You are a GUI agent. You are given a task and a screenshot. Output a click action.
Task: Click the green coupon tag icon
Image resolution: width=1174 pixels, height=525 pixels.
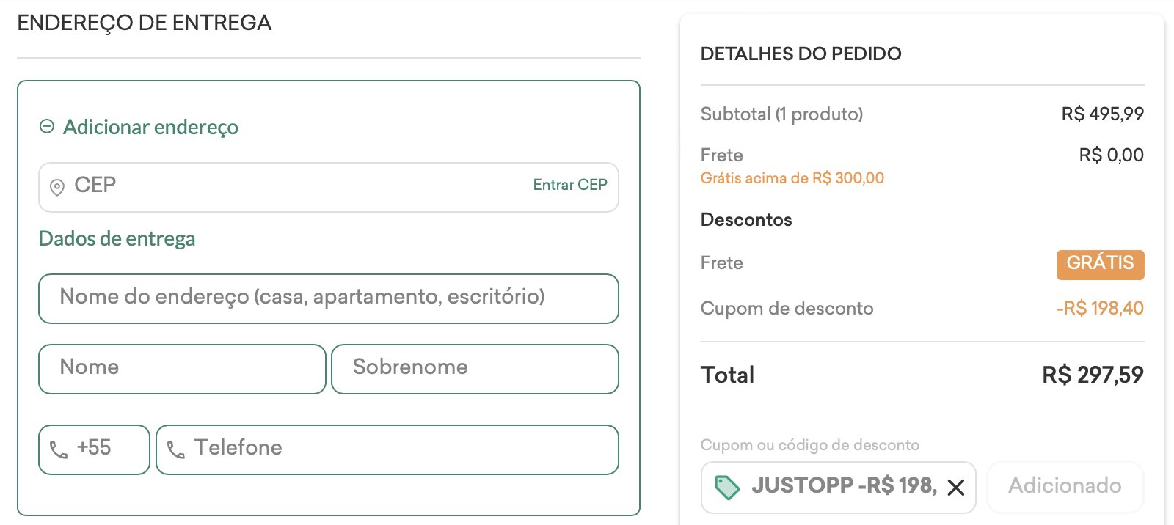click(727, 488)
